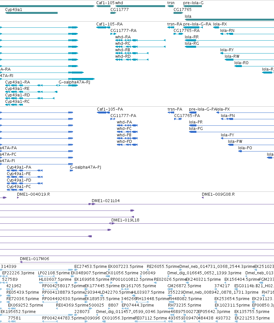The height and width of the screenshot is (323, 274).
Task: Click protein lola-PX label
Action: [x=223, y=109]
